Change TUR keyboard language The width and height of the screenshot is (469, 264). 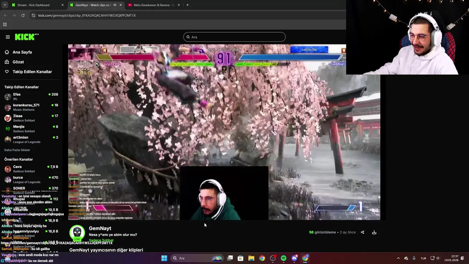(x=423, y=258)
